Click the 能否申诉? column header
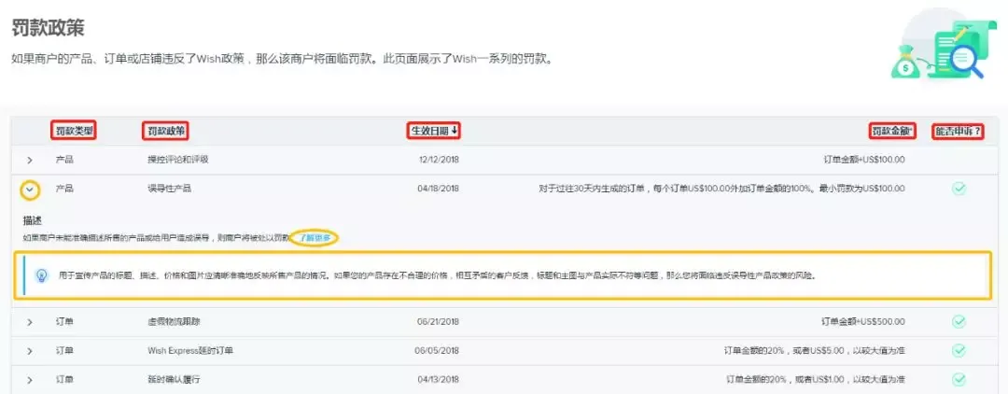 pos(959,131)
